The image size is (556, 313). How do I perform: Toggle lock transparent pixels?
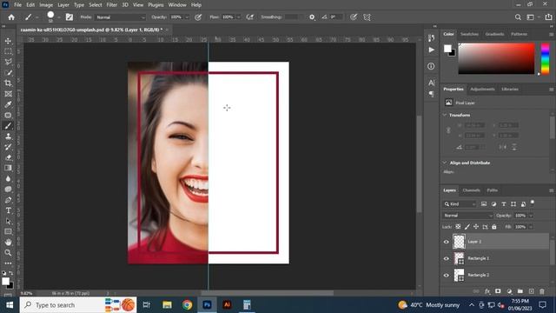click(x=458, y=227)
